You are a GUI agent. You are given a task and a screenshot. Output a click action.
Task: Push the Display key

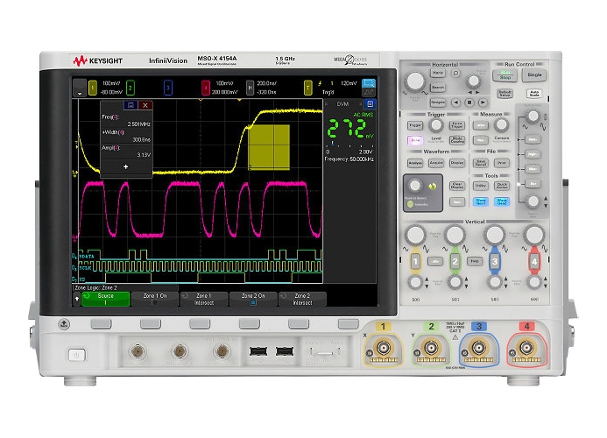(x=457, y=163)
